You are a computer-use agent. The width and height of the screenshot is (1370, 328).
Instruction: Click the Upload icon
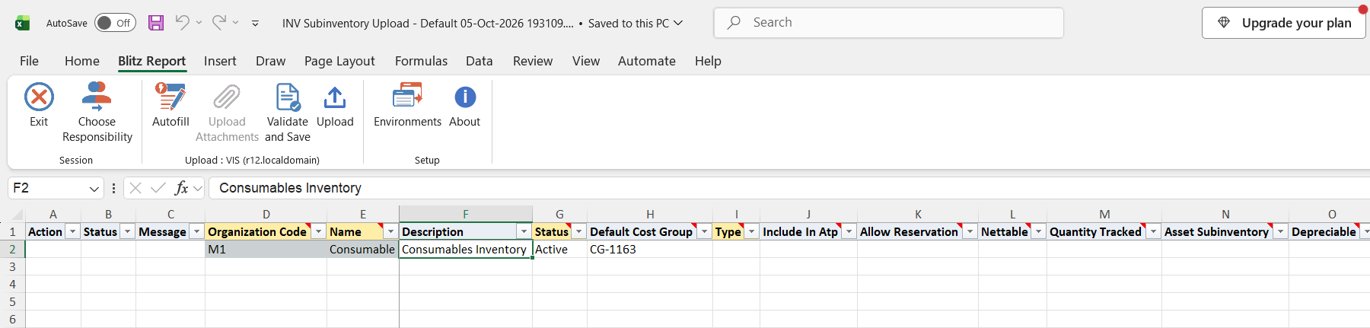coord(335,97)
